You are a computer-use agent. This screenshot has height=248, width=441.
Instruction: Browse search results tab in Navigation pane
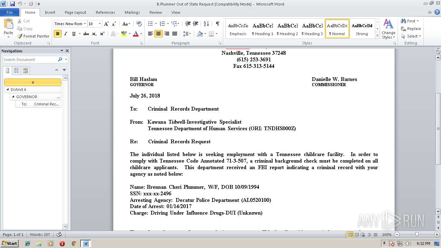[x=25, y=70]
